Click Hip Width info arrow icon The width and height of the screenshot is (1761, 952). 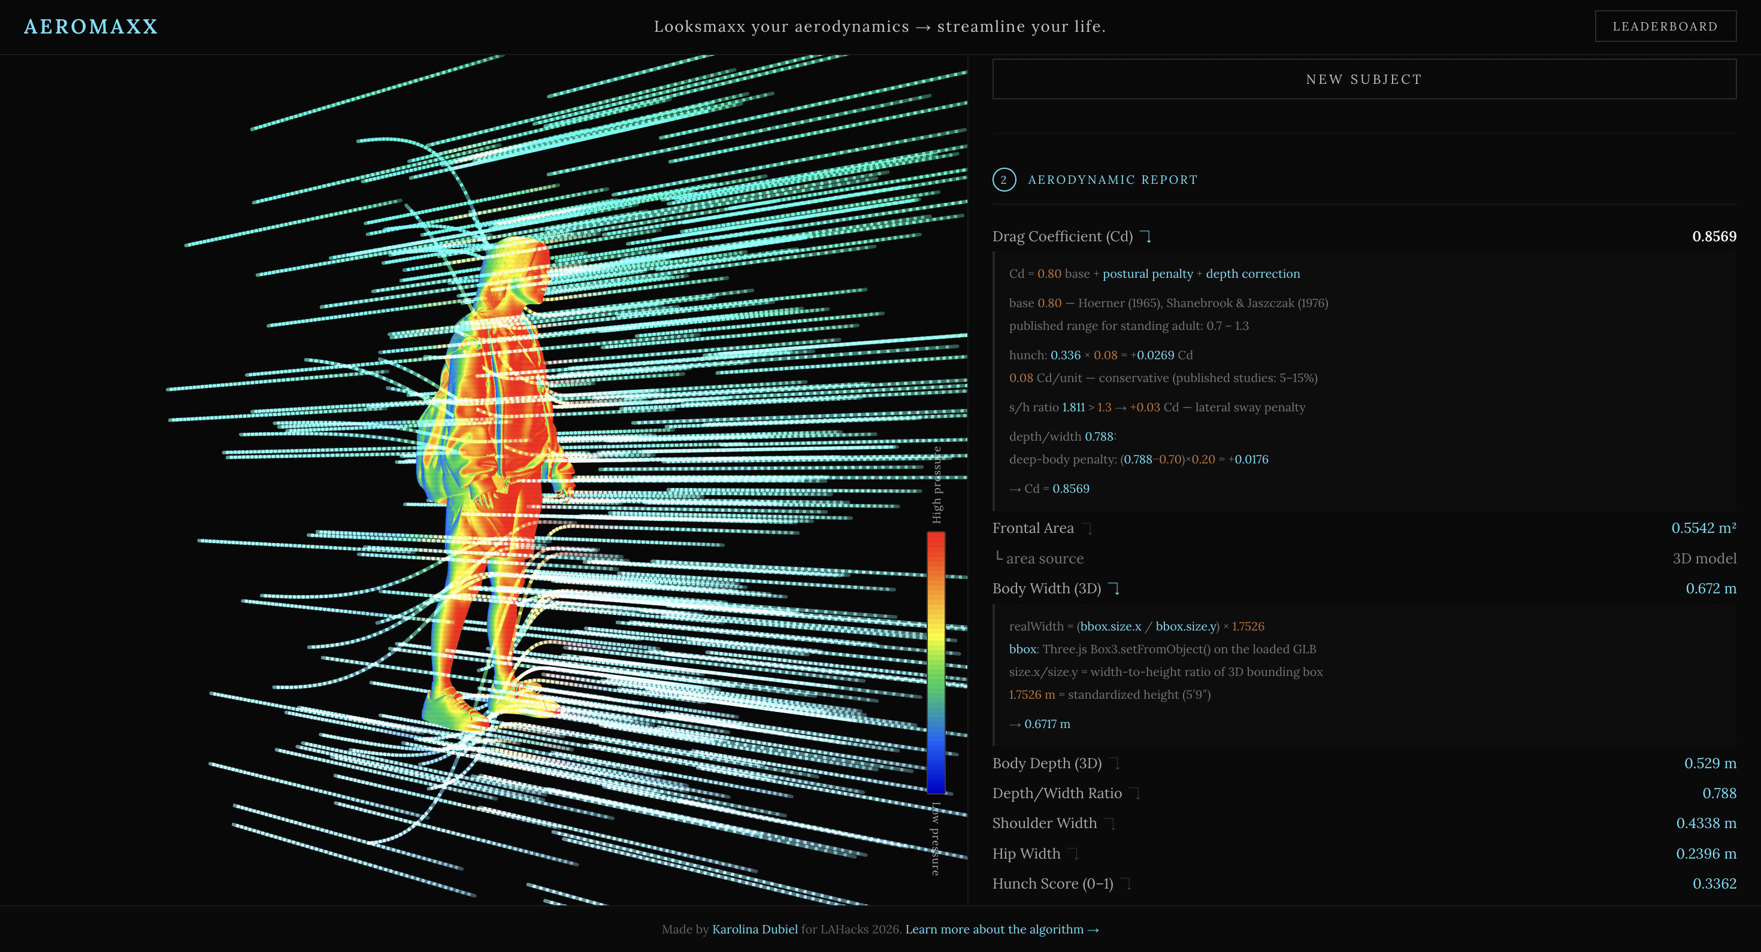pyautogui.click(x=1073, y=854)
